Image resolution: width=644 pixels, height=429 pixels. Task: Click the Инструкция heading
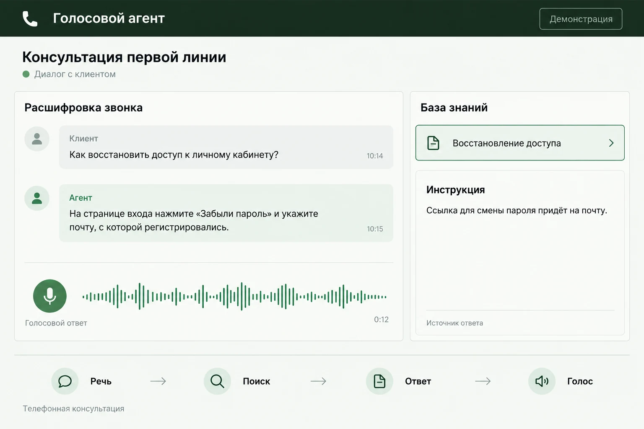pos(456,190)
